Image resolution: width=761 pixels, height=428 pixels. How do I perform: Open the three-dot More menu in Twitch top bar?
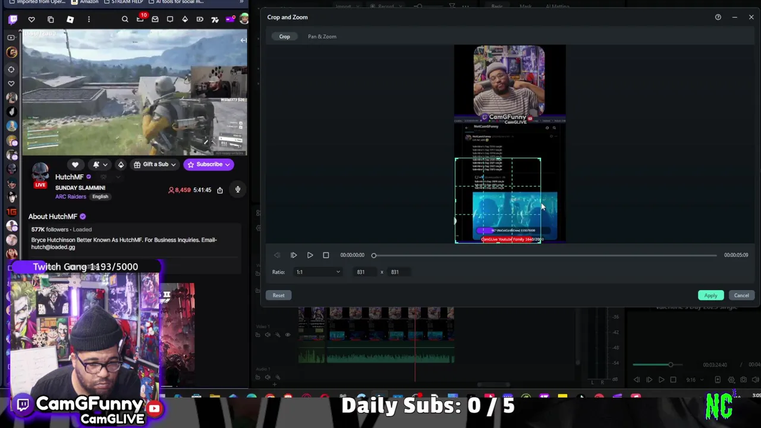(89, 20)
